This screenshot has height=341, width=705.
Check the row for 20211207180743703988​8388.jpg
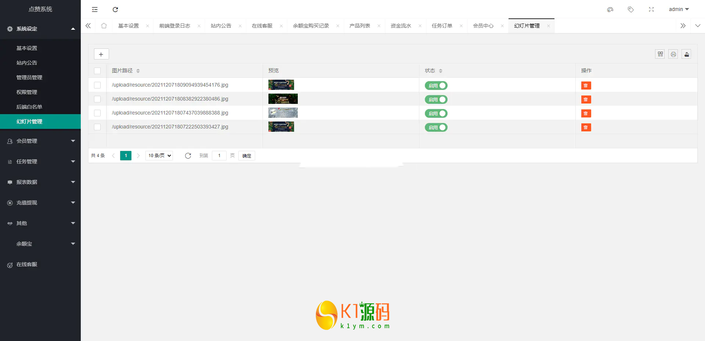[97, 113]
